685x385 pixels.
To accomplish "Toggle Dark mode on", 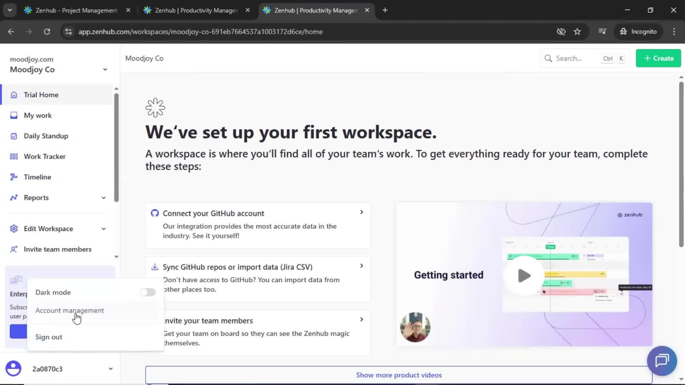I will 147,292.
